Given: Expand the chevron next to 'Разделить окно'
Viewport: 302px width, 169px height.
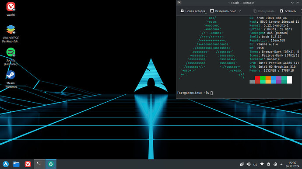Looking at the screenshot, I should click(x=240, y=11).
